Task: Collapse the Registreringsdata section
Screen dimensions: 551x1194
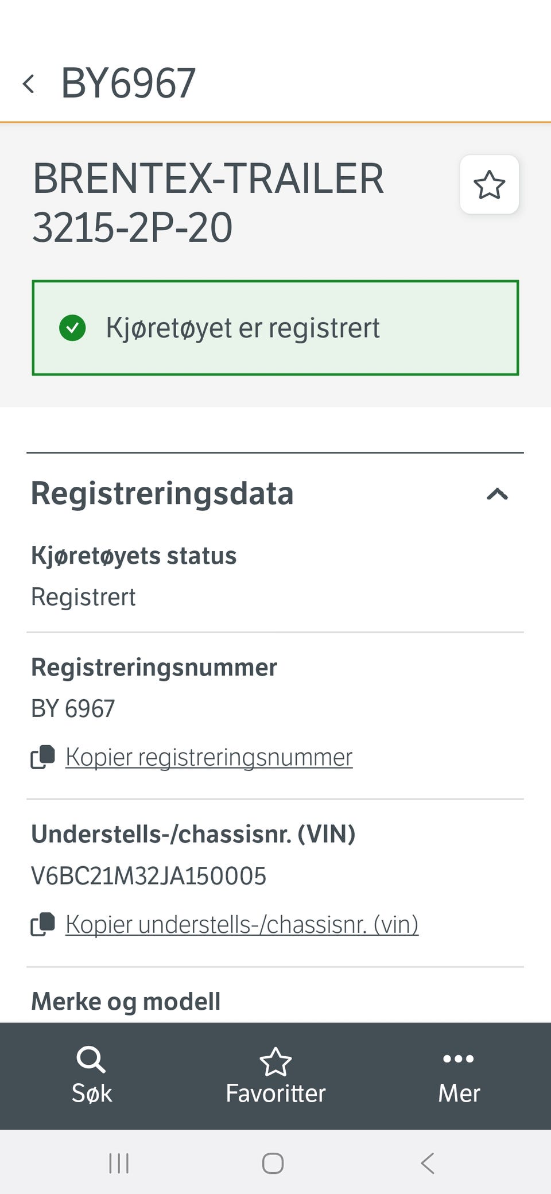Action: [497, 494]
